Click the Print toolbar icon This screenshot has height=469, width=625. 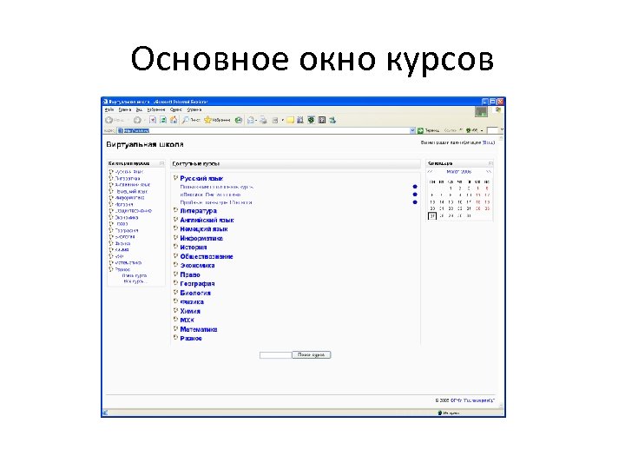coord(263,120)
